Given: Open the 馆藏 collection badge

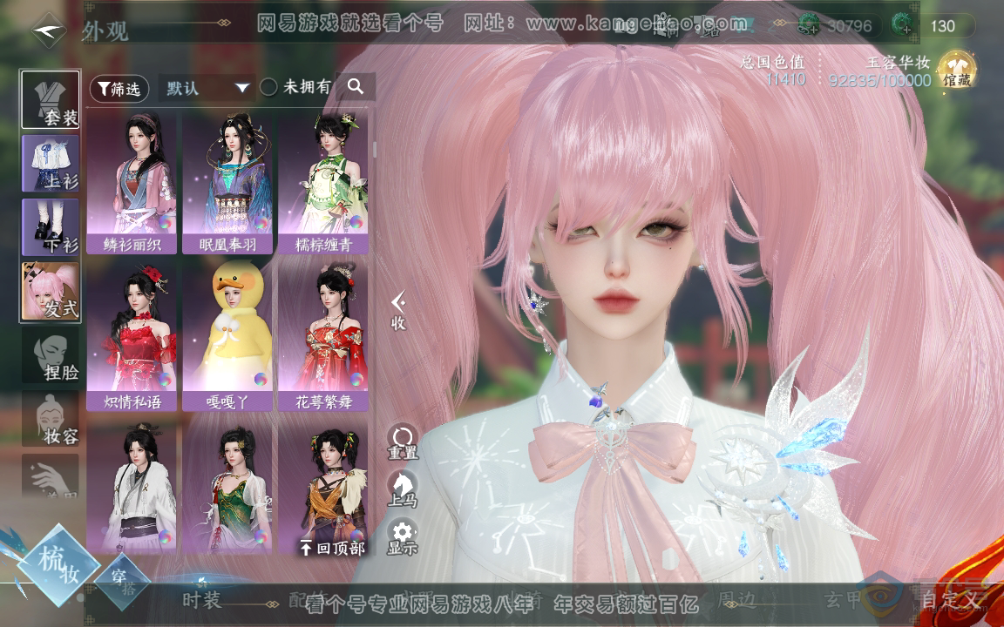Looking at the screenshot, I should tap(956, 71).
